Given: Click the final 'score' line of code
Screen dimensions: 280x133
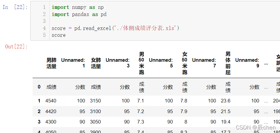Looking at the screenshot, I should pos(59,35).
